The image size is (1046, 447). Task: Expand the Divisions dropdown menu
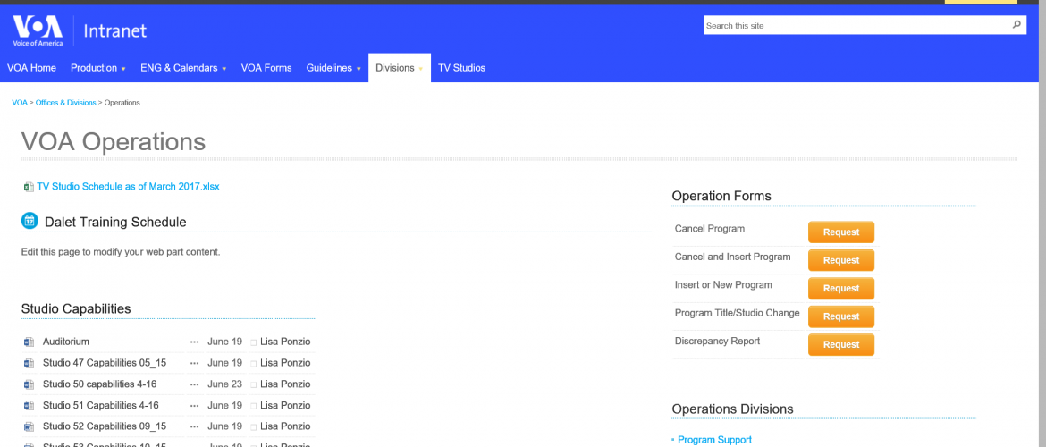click(x=421, y=69)
